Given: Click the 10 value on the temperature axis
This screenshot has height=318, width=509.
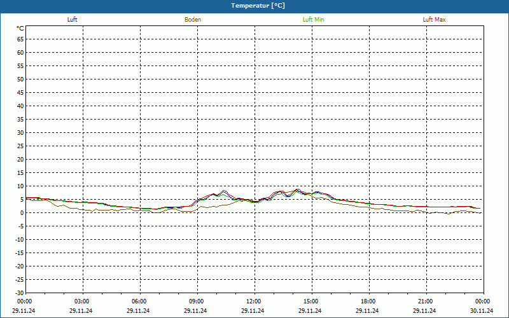Looking at the screenshot, I should pos(20,186).
